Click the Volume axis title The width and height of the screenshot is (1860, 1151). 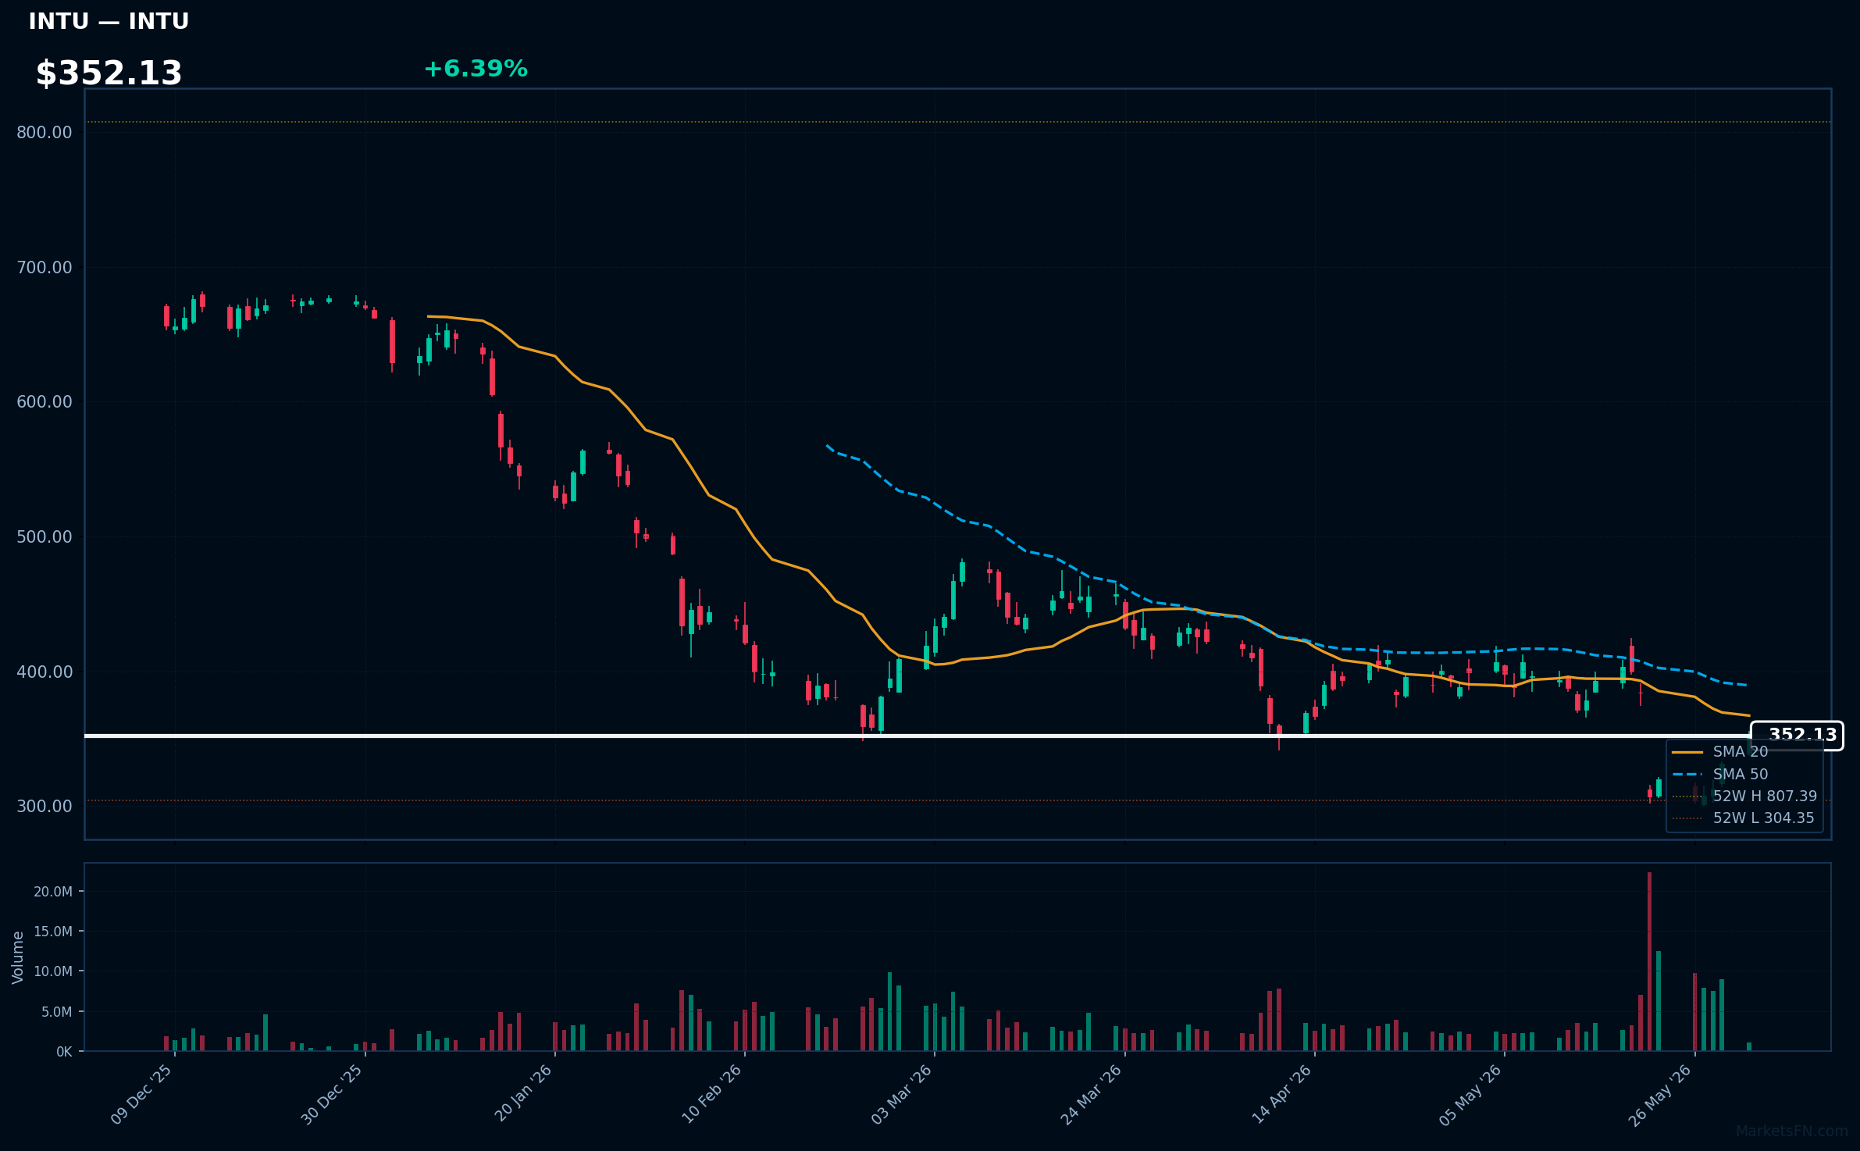click(x=18, y=957)
